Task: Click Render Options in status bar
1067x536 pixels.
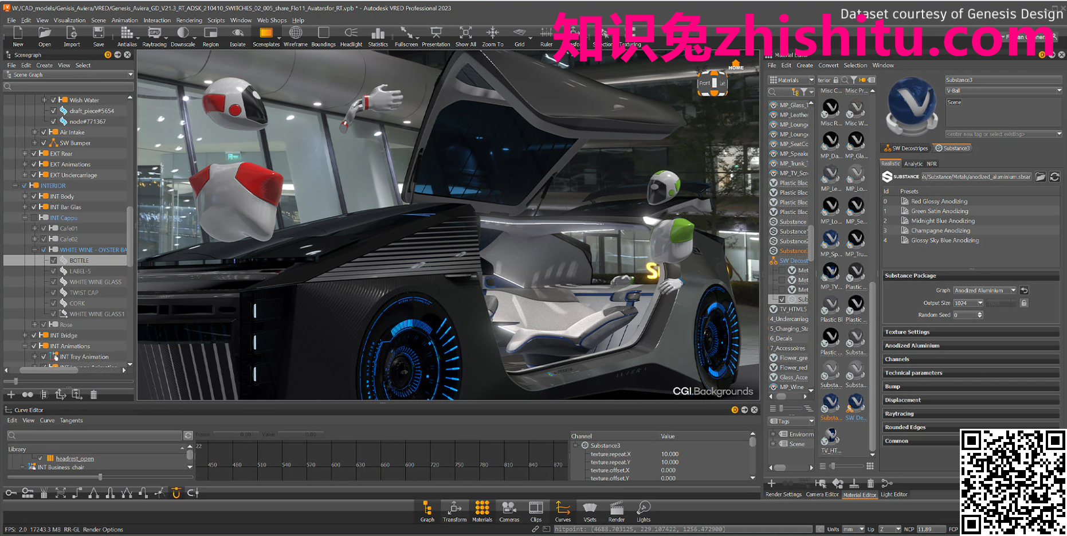Action: [x=103, y=529]
